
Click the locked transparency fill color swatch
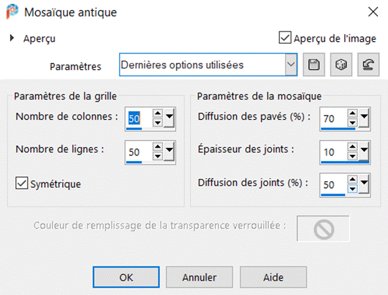point(323,228)
